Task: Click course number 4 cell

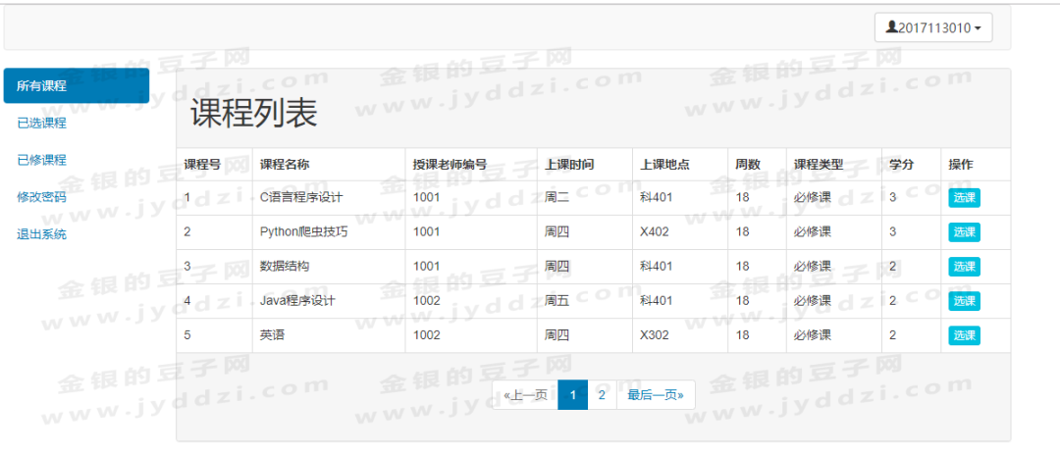Action: click(x=187, y=301)
